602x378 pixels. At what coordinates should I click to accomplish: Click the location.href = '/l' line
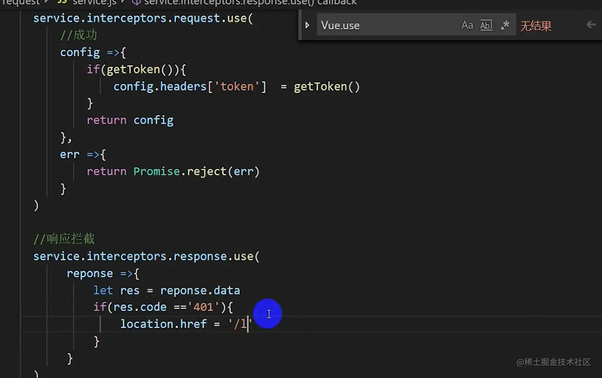point(186,324)
